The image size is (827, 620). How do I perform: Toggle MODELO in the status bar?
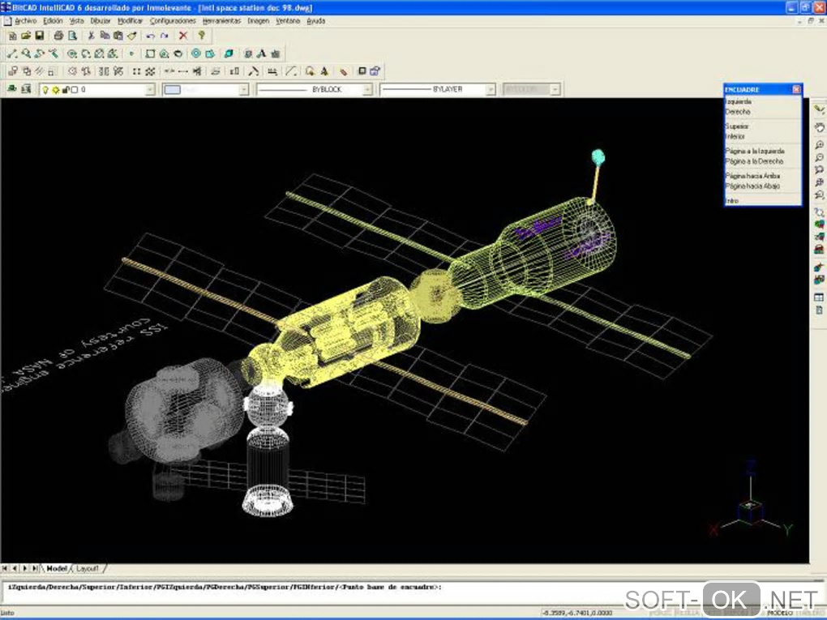point(779,614)
